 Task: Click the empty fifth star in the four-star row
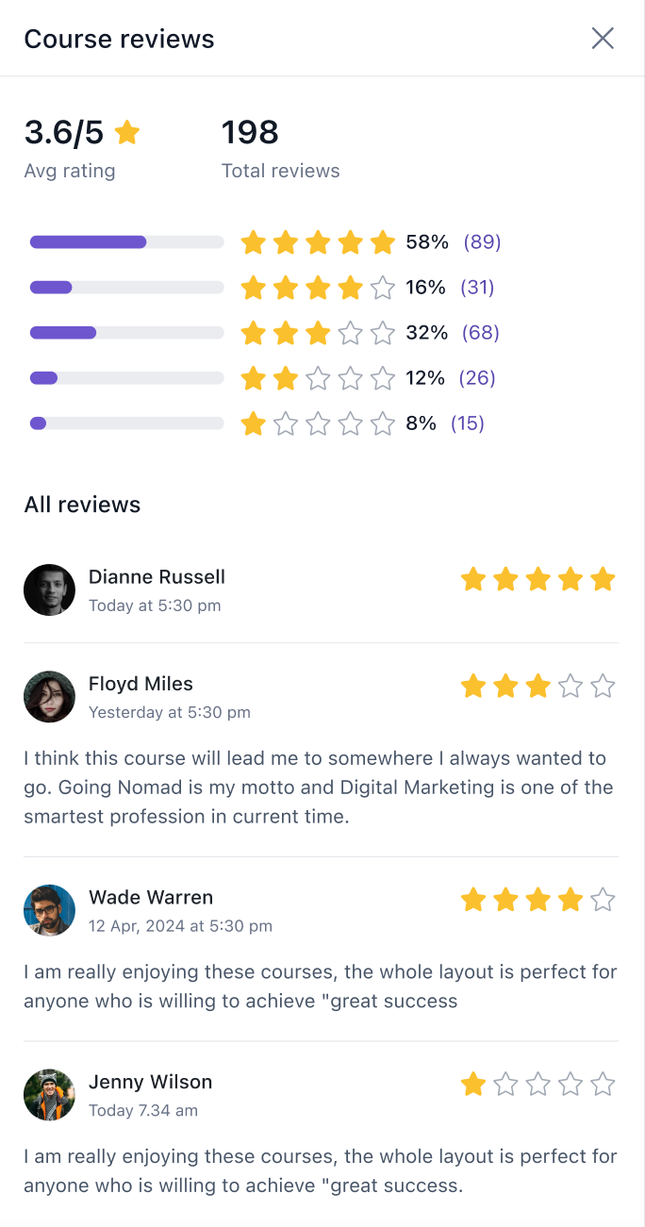pos(382,288)
